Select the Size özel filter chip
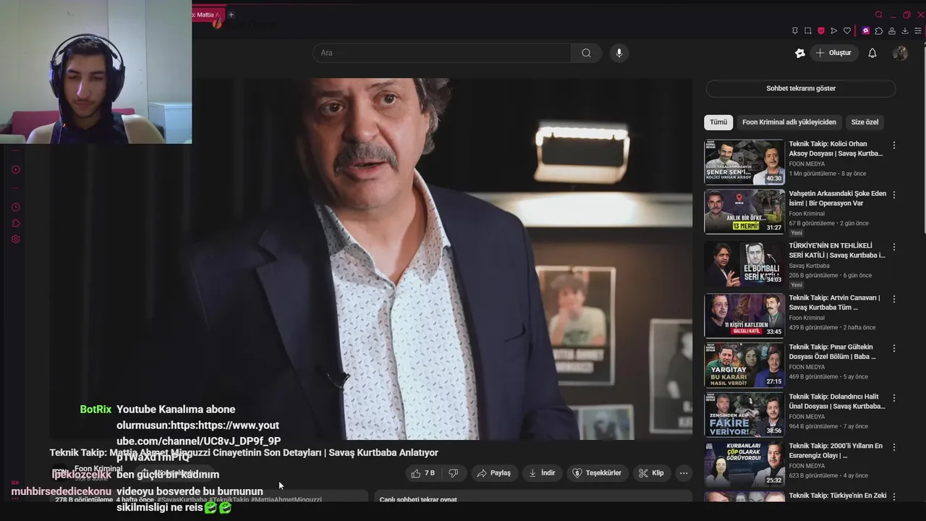The height and width of the screenshot is (521, 926). click(865, 122)
